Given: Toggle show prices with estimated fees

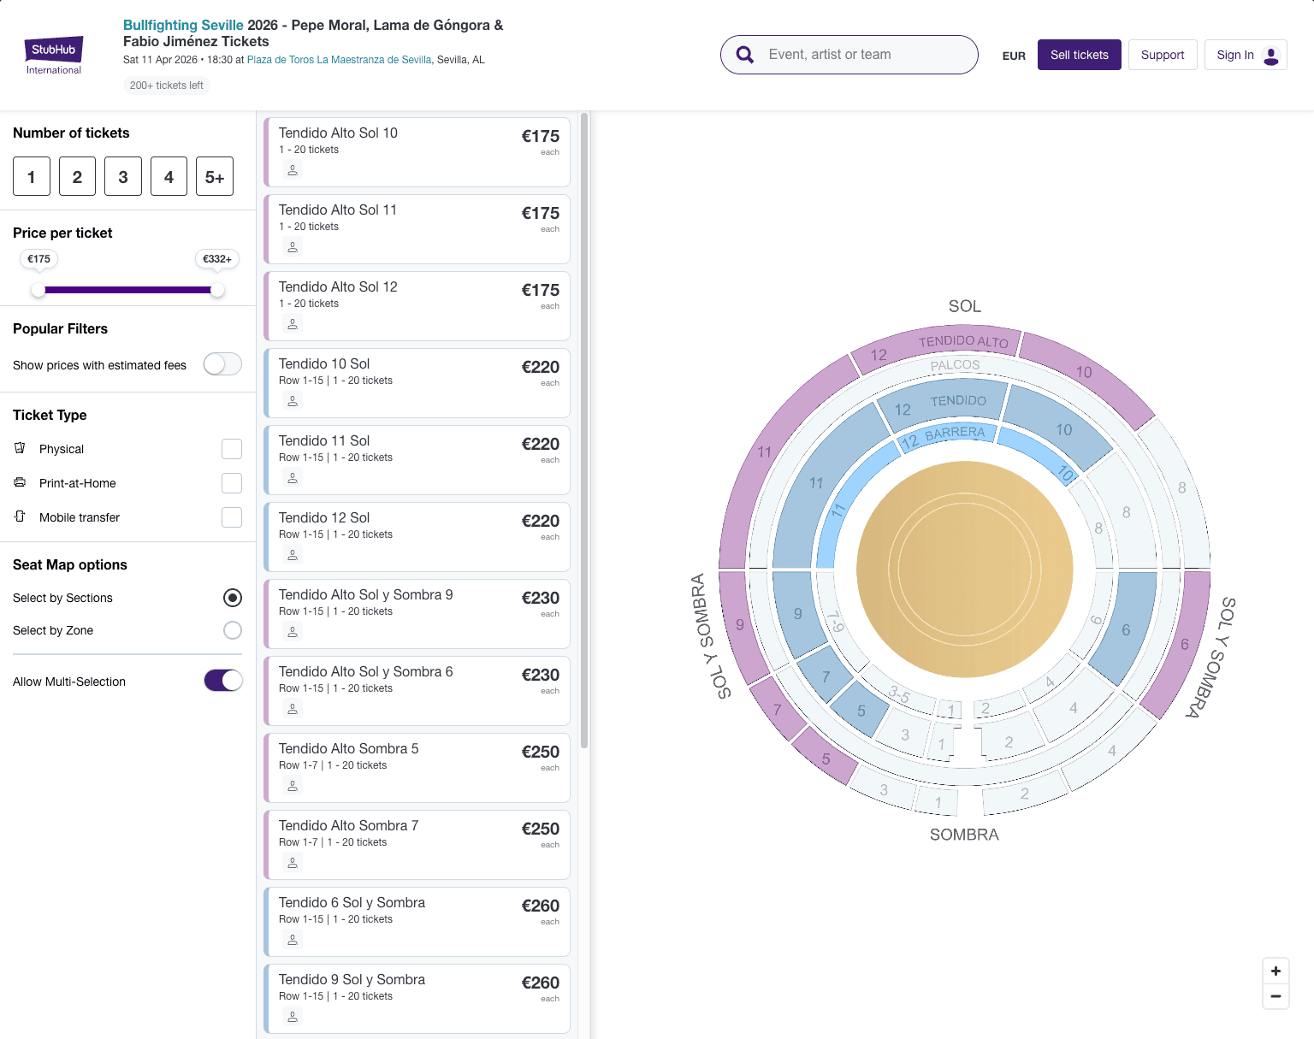Looking at the screenshot, I should click(x=222, y=364).
